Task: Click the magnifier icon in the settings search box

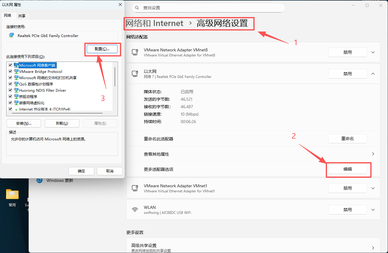Action: pos(137,8)
